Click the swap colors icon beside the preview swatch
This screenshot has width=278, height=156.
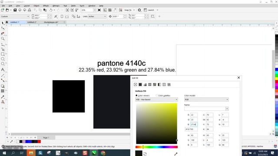[145, 154]
